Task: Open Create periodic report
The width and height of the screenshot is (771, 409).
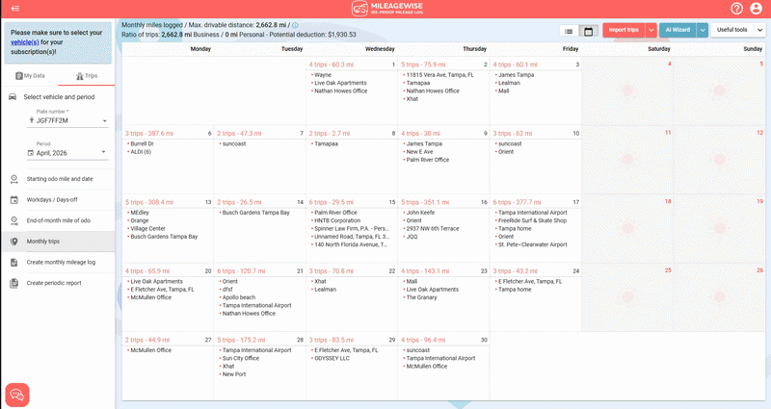Action: coord(54,283)
